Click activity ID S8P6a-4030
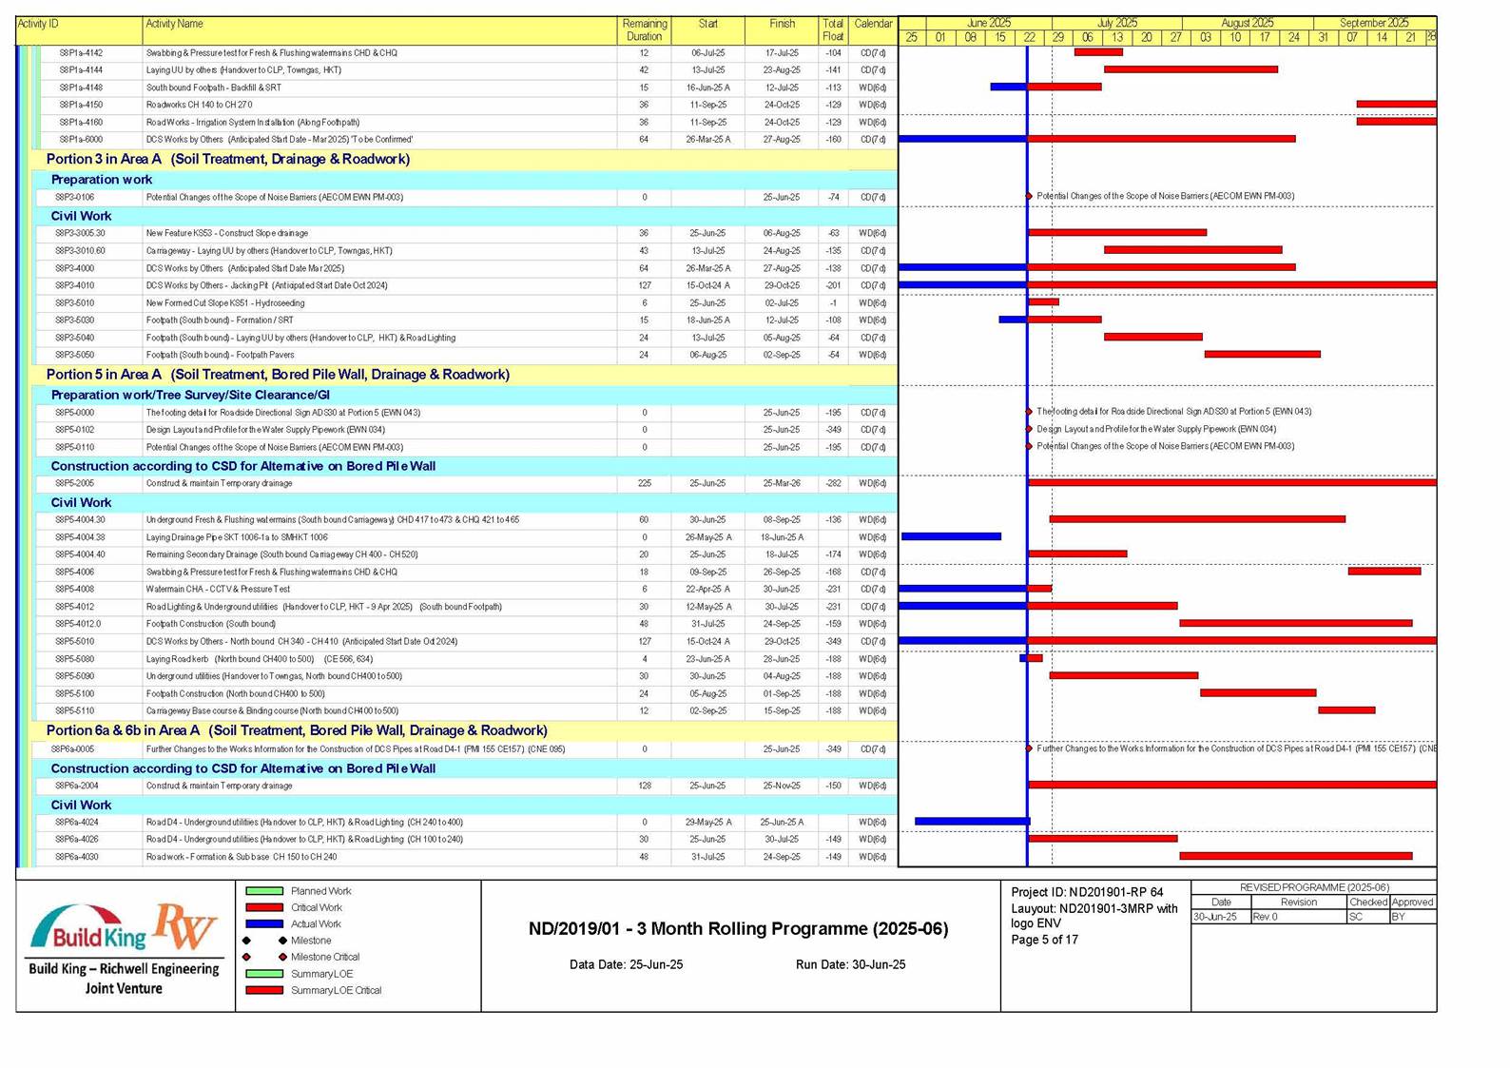Screen dimensions: 1510x1068 point(76,857)
